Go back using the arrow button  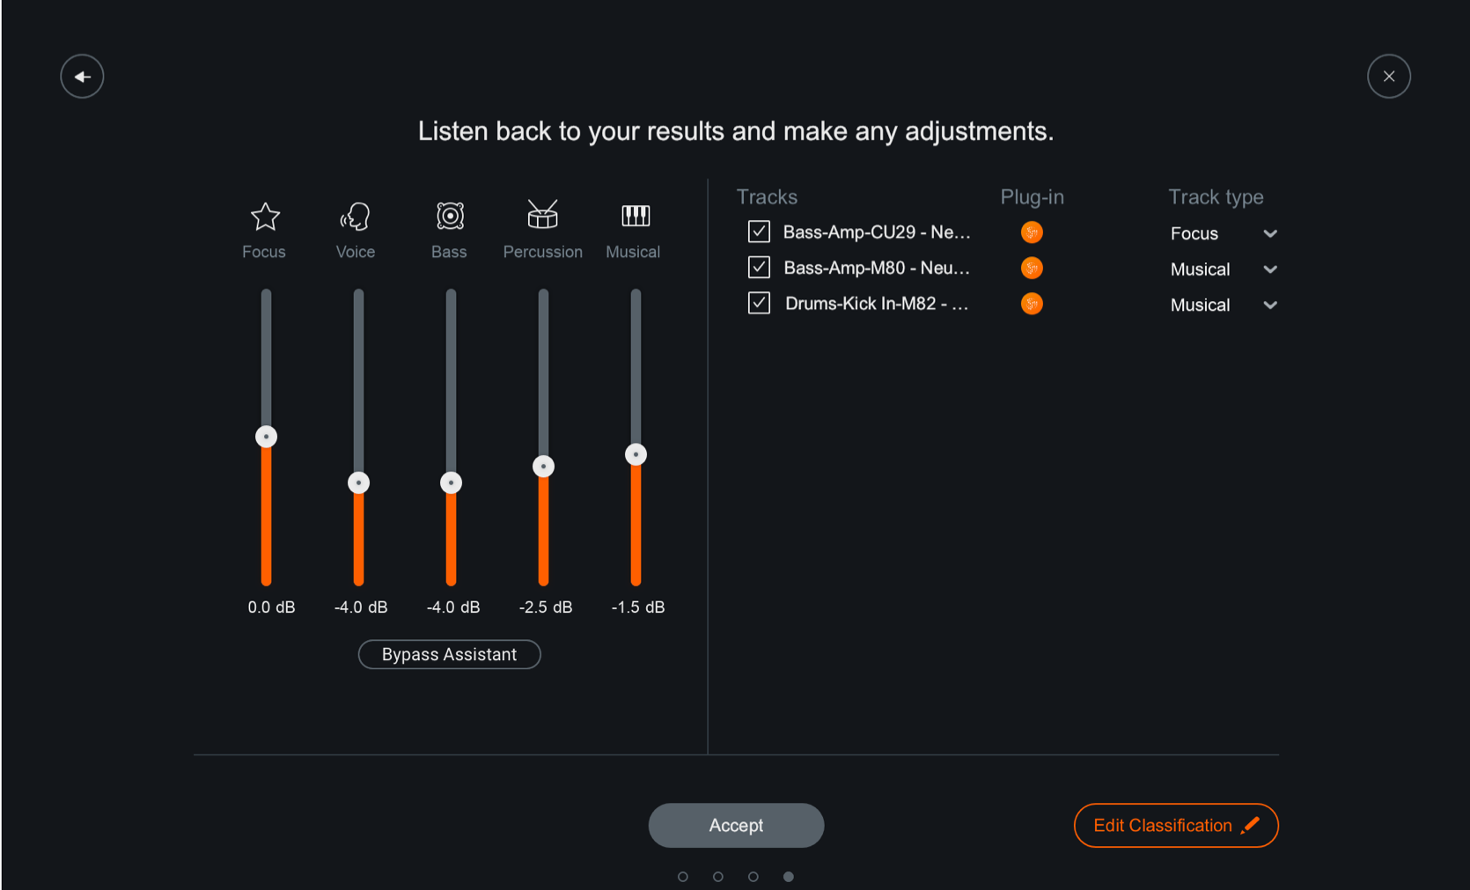pos(82,77)
